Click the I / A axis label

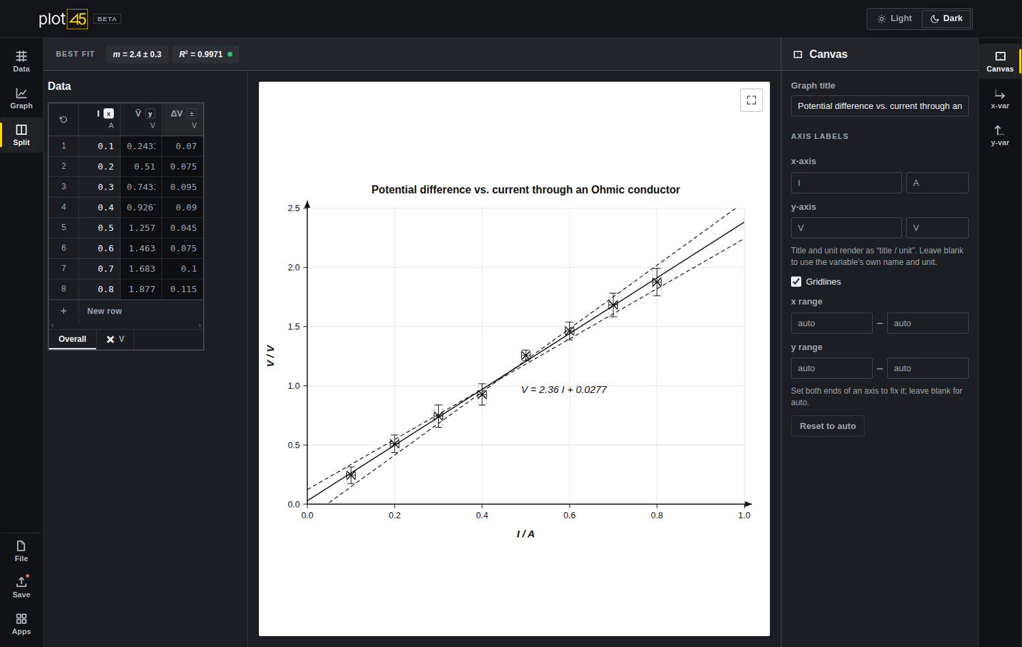(525, 534)
